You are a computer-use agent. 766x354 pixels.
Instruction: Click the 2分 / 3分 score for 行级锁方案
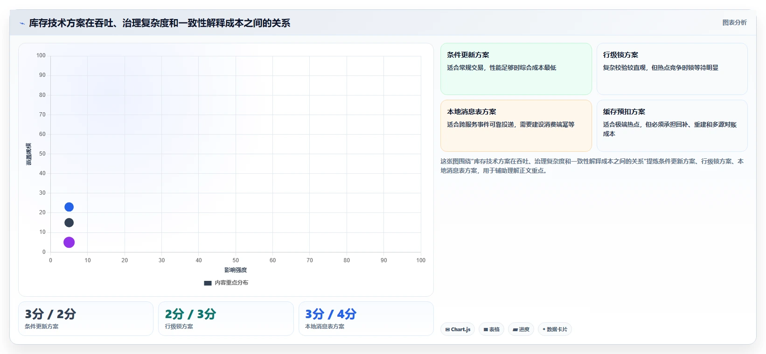click(x=190, y=314)
